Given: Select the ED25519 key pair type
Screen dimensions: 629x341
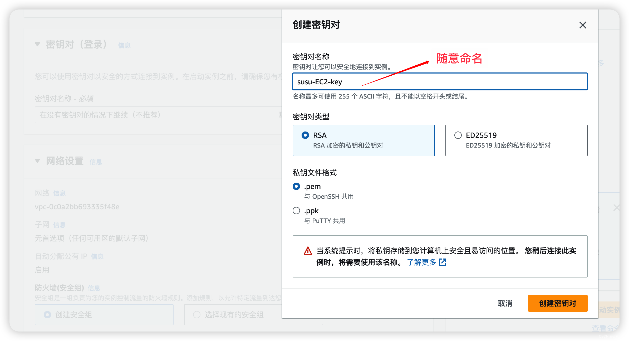Looking at the screenshot, I should (458, 135).
